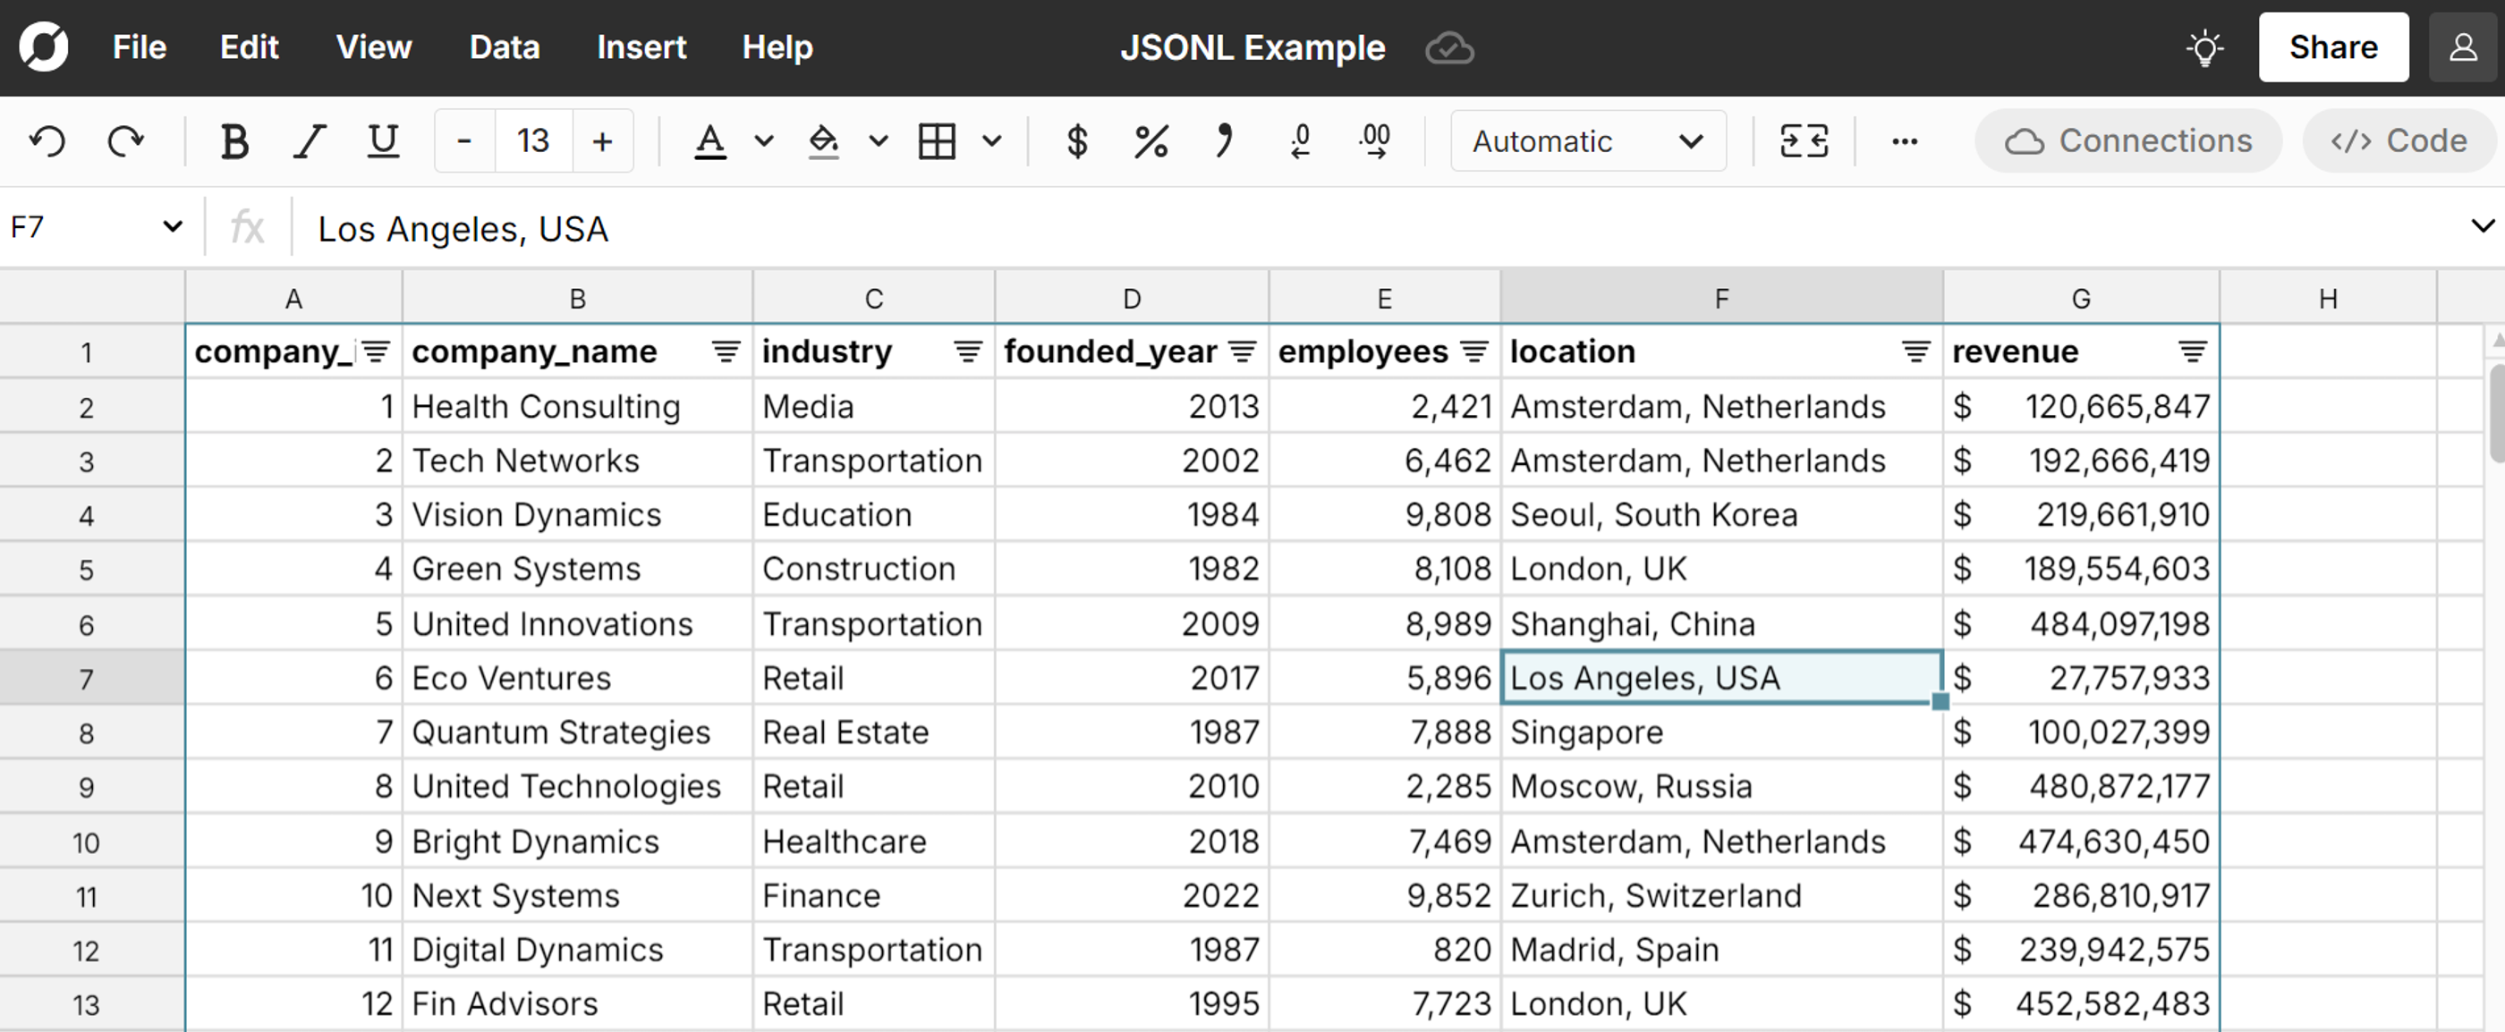The image size is (2505, 1032).
Task: Click the Undo icon
Action: [47, 141]
